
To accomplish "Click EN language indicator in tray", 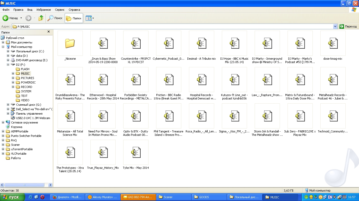I will coord(330,197).
